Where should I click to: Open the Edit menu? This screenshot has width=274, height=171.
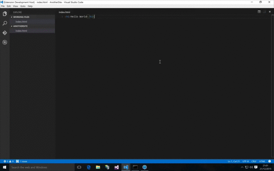(8, 6)
